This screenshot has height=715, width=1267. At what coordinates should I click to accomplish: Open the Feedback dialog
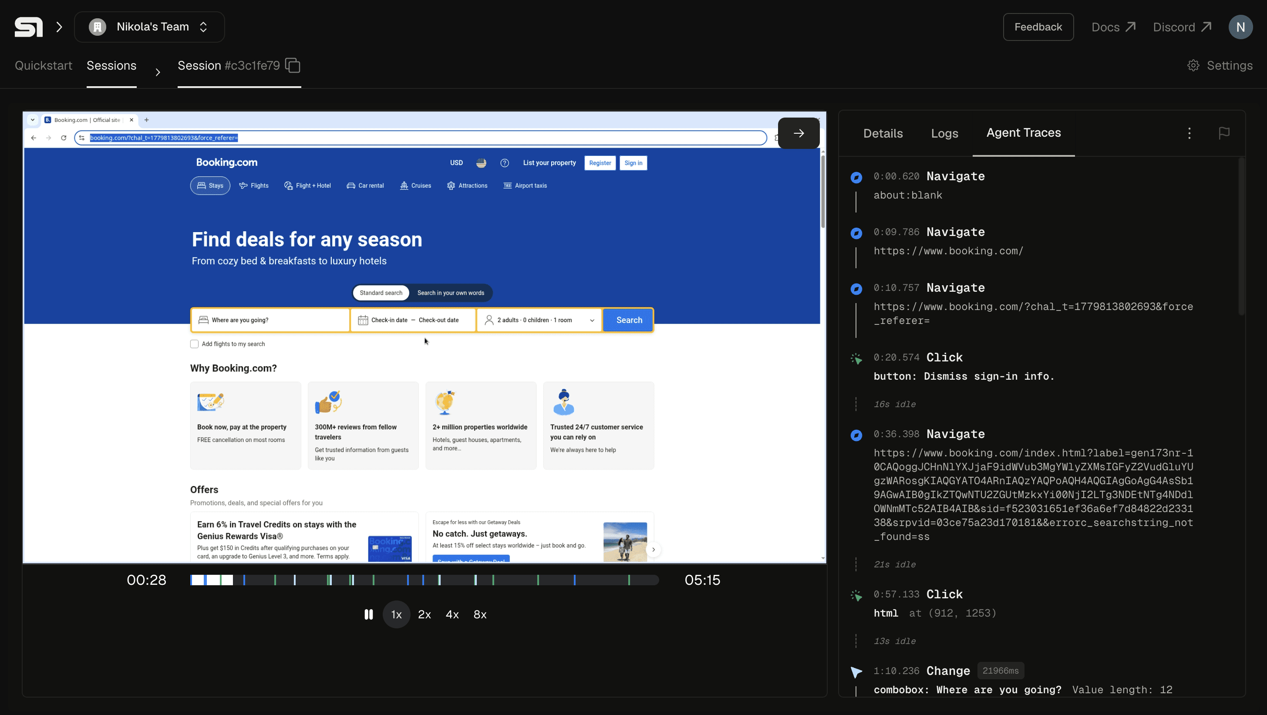point(1038,27)
